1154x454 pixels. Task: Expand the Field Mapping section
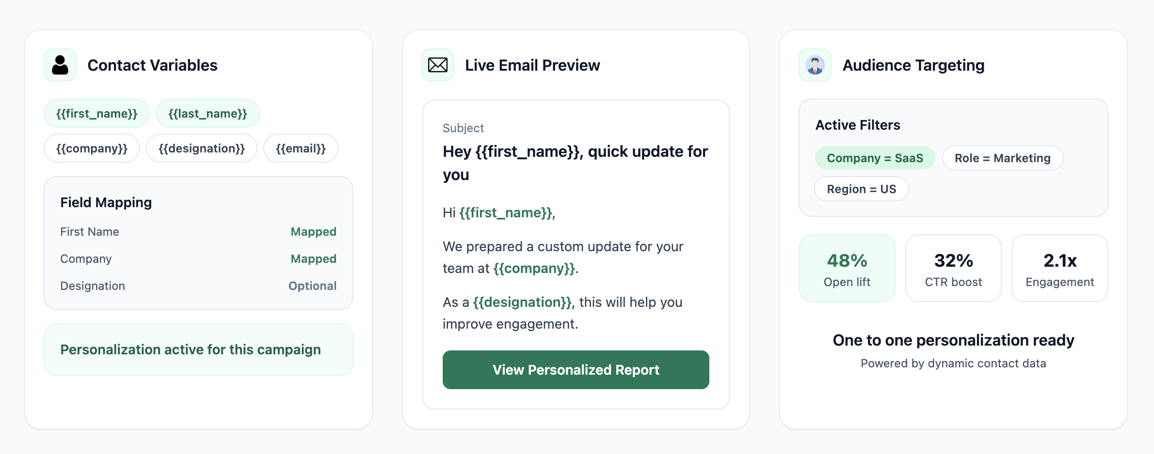(x=106, y=202)
